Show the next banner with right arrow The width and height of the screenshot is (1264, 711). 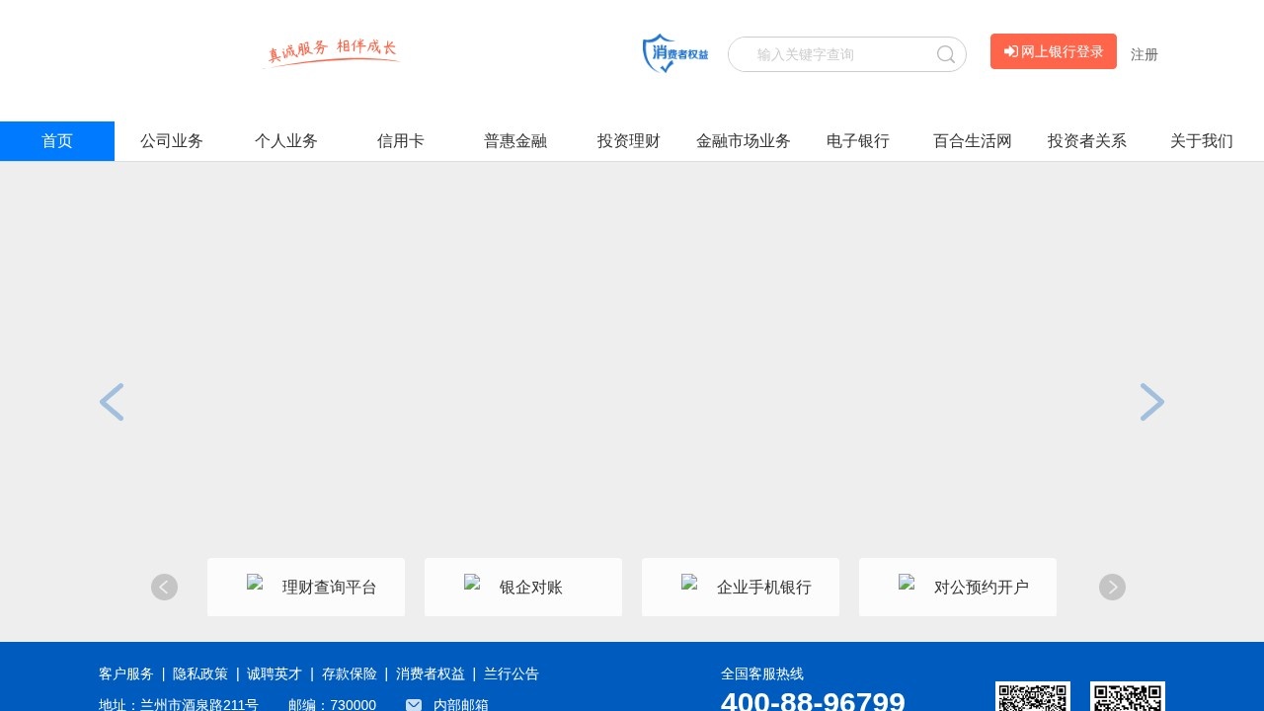(1152, 402)
